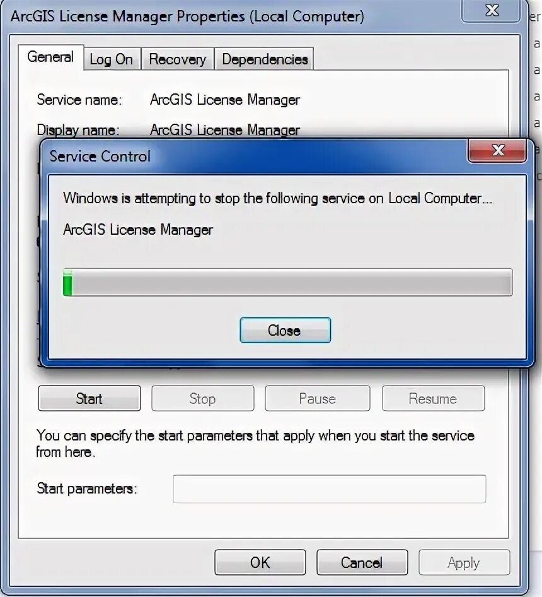Click the Start service button
The height and width of the screenshot is (597, 542).
(x=89, y=398)
